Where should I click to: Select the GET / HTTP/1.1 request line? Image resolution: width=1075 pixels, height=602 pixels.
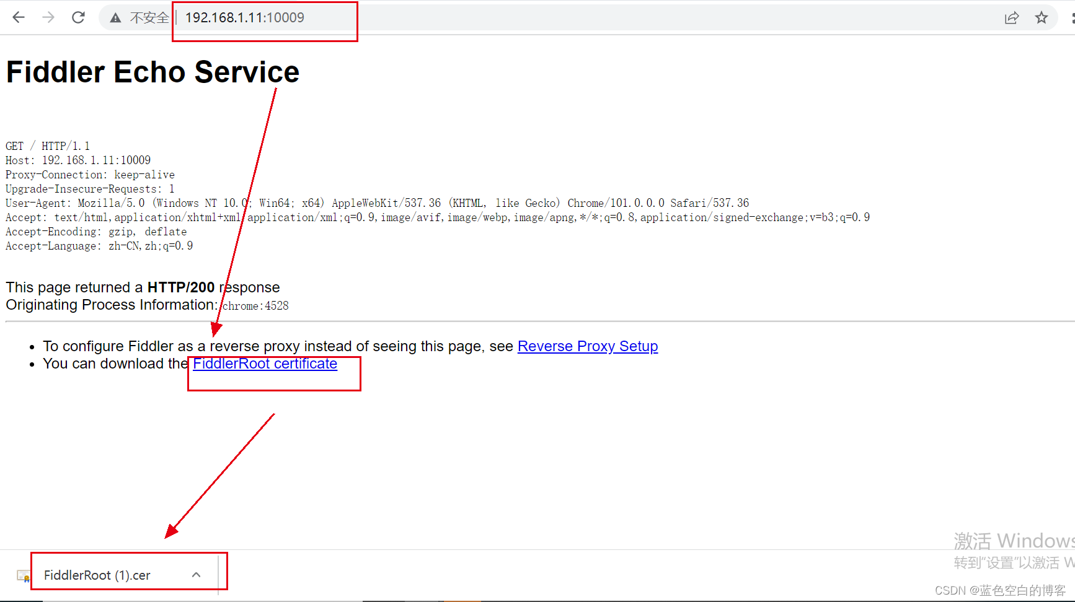[48, 146]
